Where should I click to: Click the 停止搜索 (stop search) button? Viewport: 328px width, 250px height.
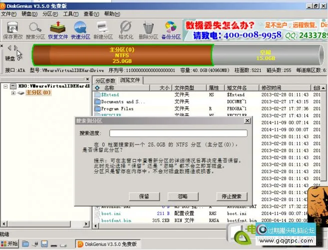232,196
